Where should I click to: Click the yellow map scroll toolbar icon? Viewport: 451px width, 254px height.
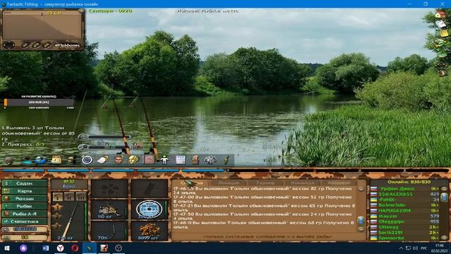point(56,160)
